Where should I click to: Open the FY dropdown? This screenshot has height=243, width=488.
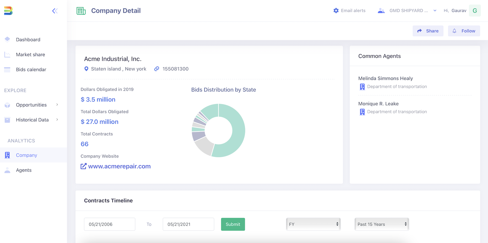[312, 224]
